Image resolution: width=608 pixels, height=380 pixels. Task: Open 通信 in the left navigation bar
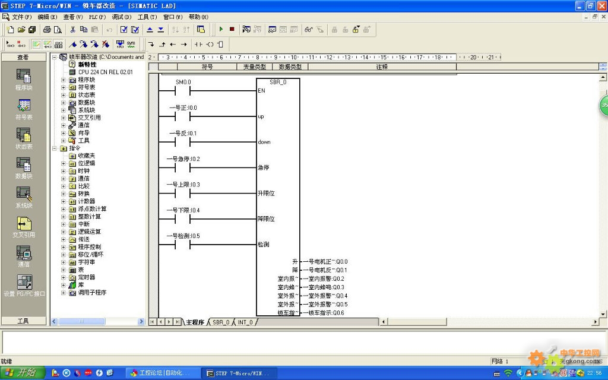[x=23, y=256]
